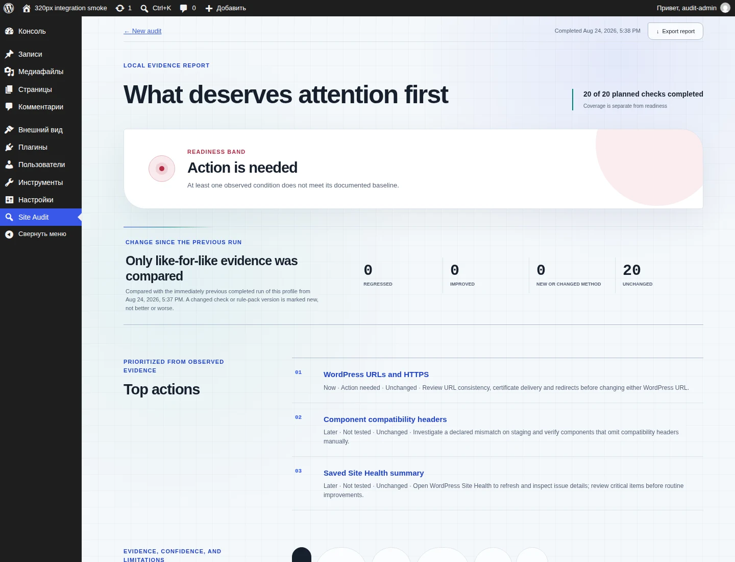Click 'Compared with the immediately previous' paragraph
Screen dimensions: 735x562
tap(222, 300)
